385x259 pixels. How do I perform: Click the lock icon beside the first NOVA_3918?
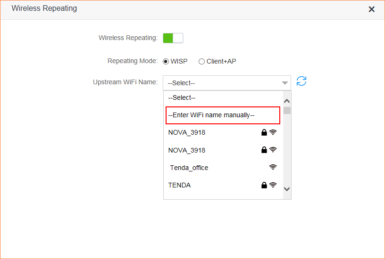[264, 132]
